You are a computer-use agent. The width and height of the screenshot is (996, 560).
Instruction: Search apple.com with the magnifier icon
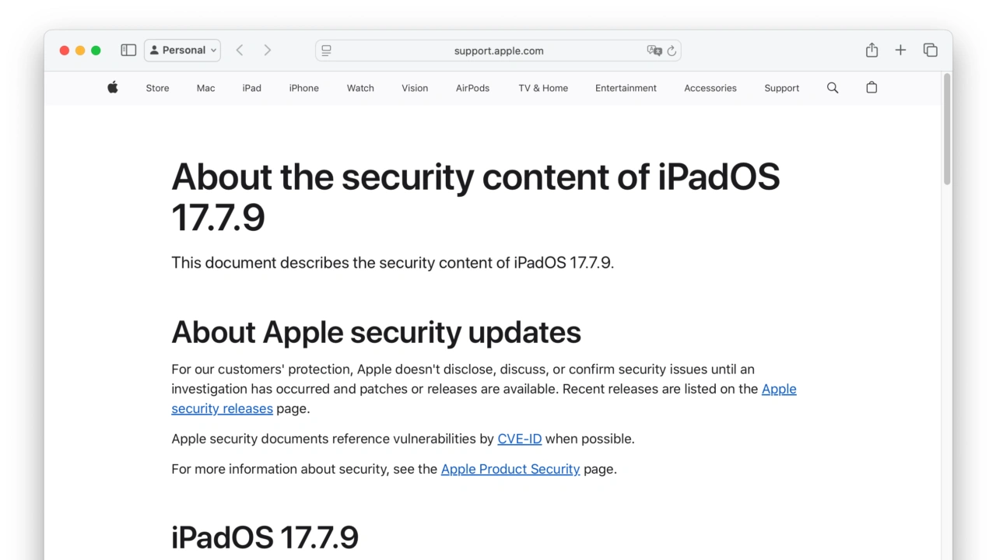coord(833,88)
